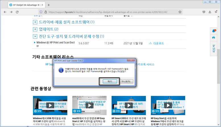This screenshot has height=127, width=221.
Task: Click 아니요(N) in the dialog
Action: 126,81
